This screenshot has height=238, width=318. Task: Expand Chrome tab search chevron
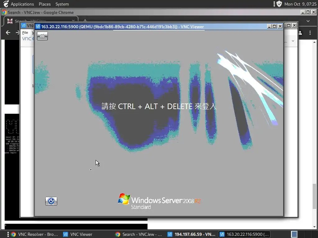pos(308,21)
